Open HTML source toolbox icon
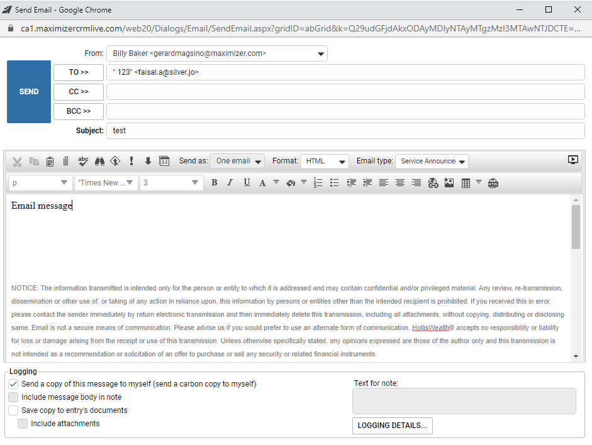 click(x=493, y=184)
